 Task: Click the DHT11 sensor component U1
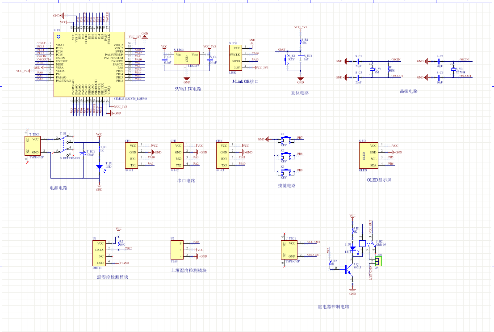click(x=99, y=253)
